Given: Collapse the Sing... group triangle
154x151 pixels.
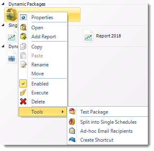Looking at the screenshot, I should [x=3, y=25].
